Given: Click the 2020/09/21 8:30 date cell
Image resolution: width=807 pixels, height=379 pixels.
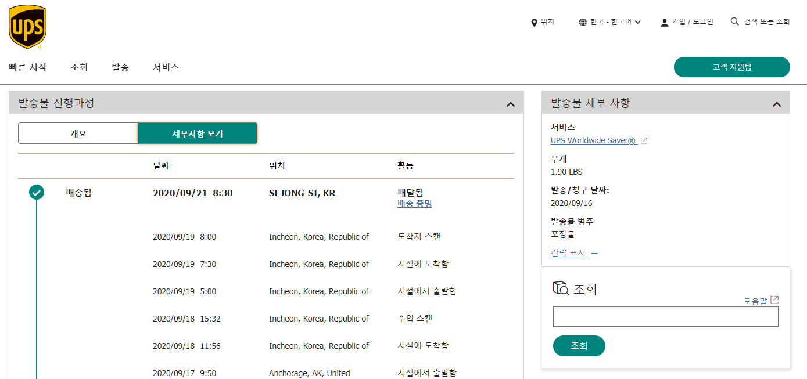Looking at the screenshot, I should point(193,193).
